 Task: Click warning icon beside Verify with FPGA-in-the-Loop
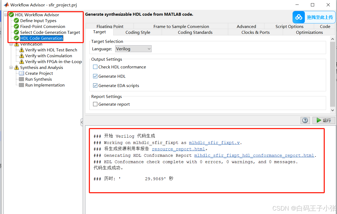(22, 61)
